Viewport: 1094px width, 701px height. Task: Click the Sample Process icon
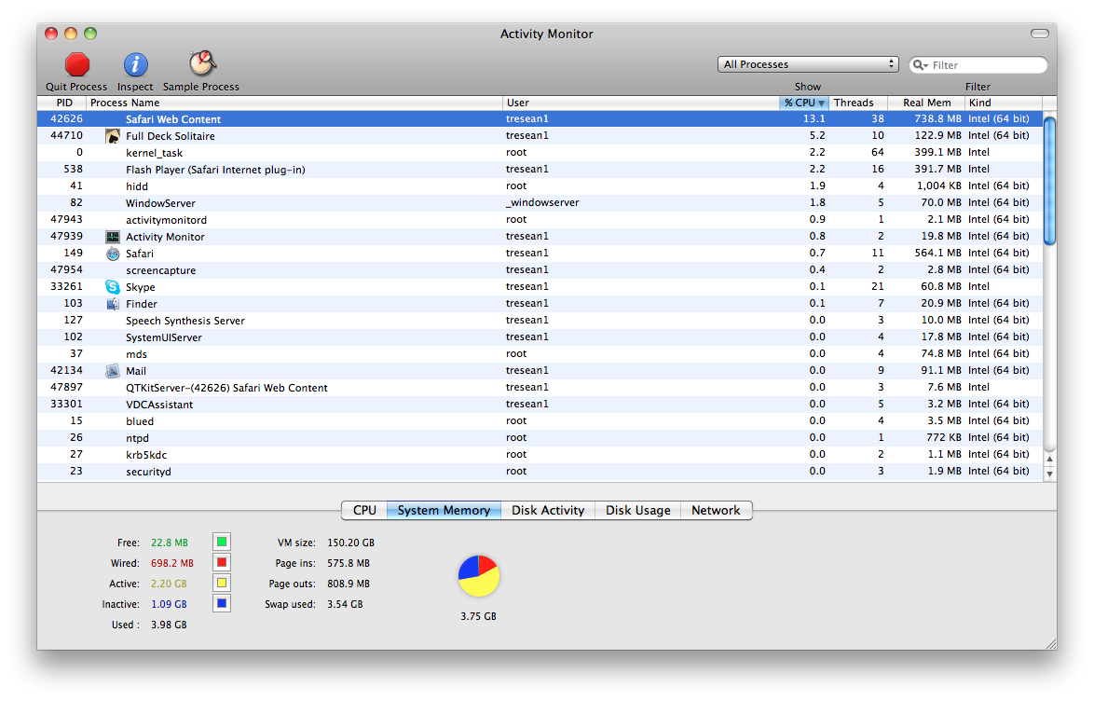[x=202, y=63]
